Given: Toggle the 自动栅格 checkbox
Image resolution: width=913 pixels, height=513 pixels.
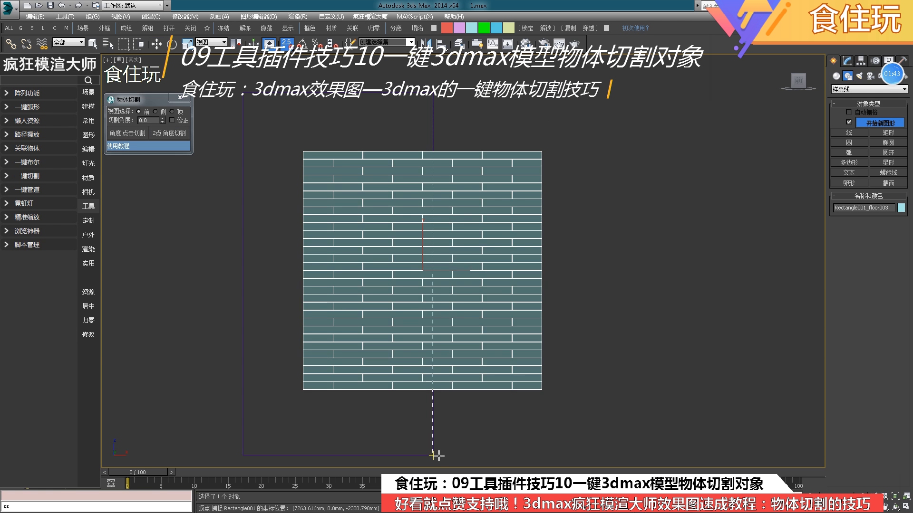Looking at the screenshot, I should point(849,112).
